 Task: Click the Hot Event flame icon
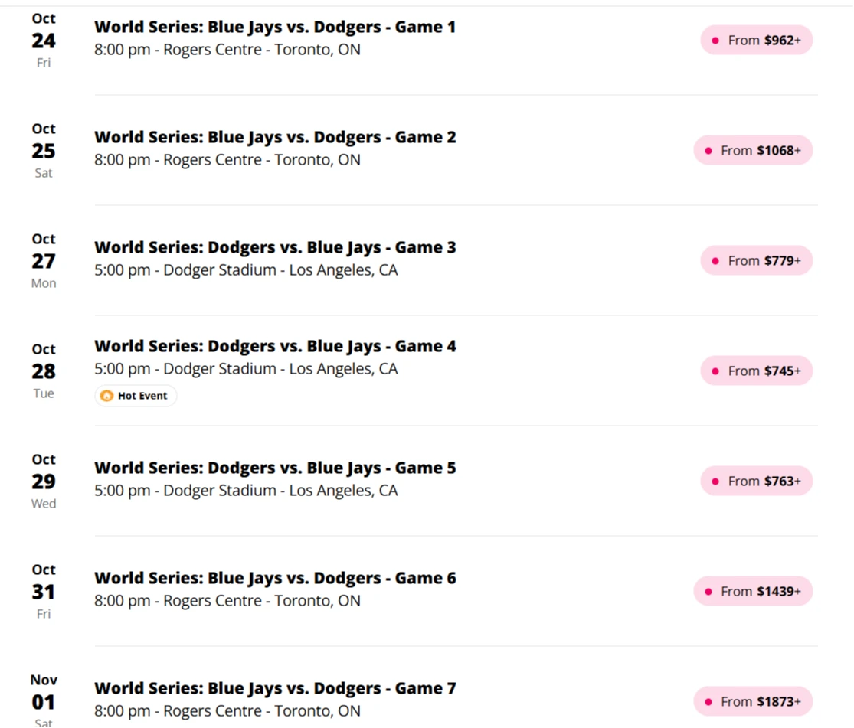107,396
